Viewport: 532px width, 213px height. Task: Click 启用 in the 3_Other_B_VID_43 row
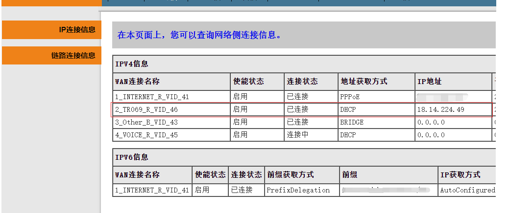(x=240, y=122)
